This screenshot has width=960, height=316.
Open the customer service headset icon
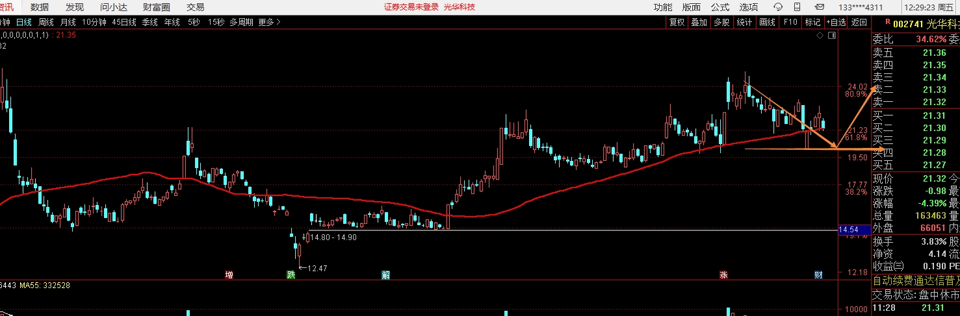point(779,7)
